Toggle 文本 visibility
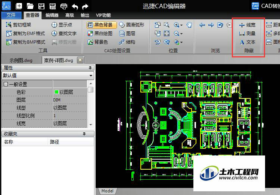The image size is (280, 195). tap(247, 42)
